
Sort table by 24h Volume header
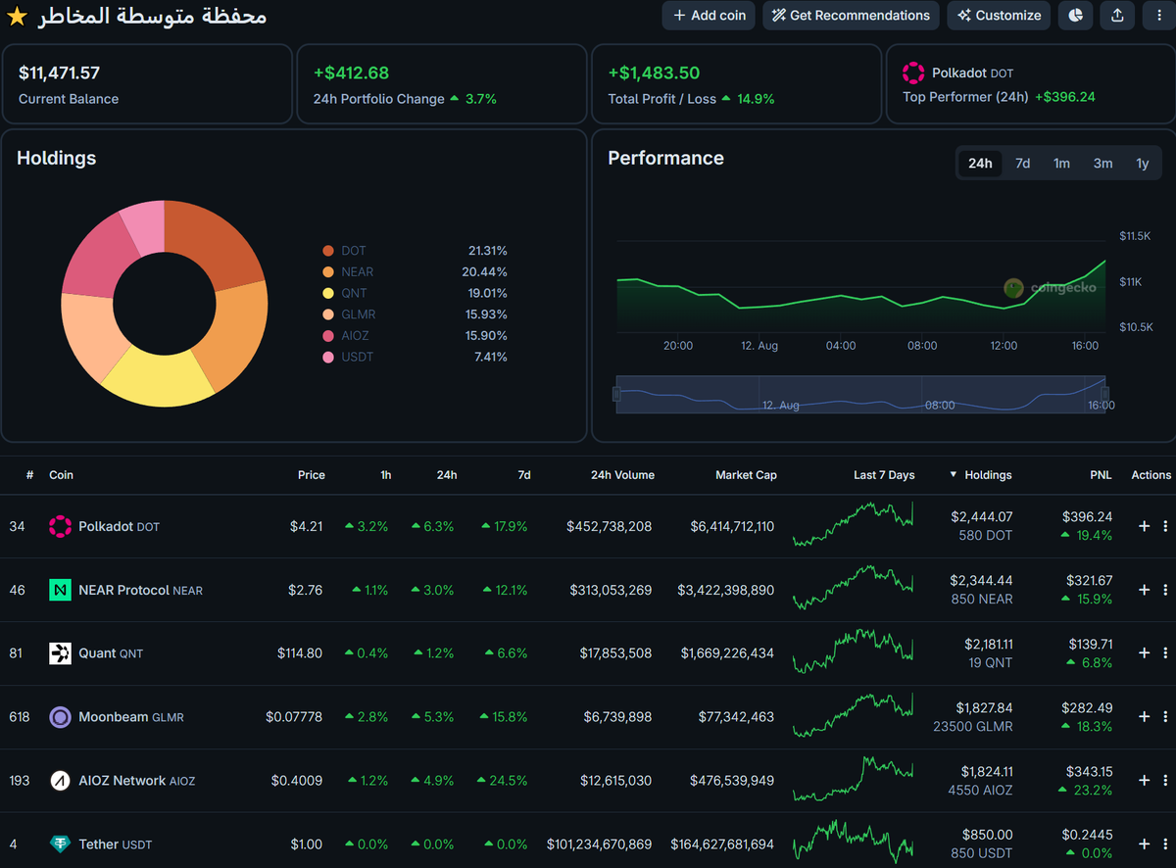(622, 475)
